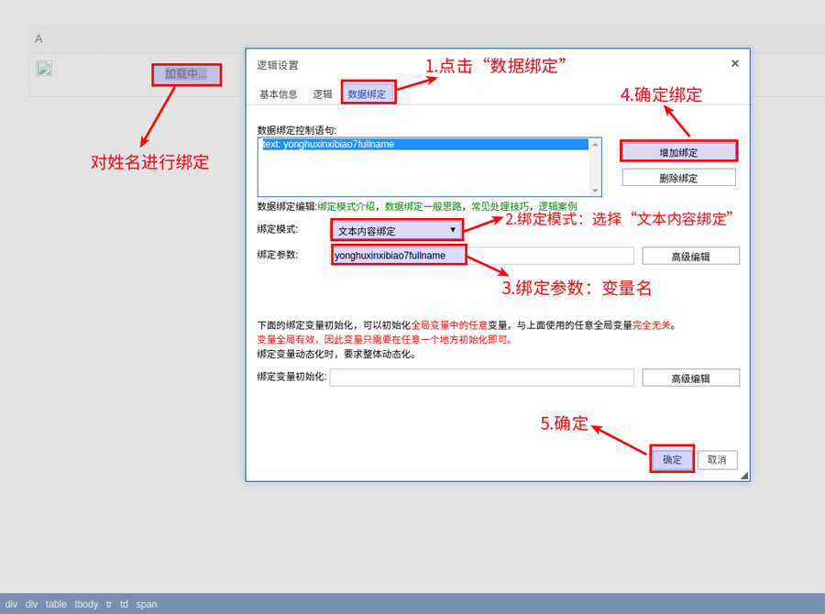Select the tbody element in the breadcrumb bar
Screen dimensions: 825x614
(x=86, y=604)
